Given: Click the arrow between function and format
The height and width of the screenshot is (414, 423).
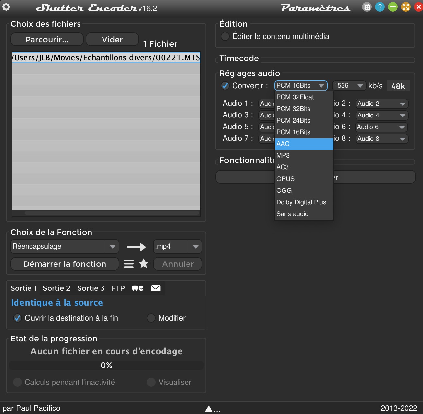Looking at the screenshot, I should click(x=136, y=247).
